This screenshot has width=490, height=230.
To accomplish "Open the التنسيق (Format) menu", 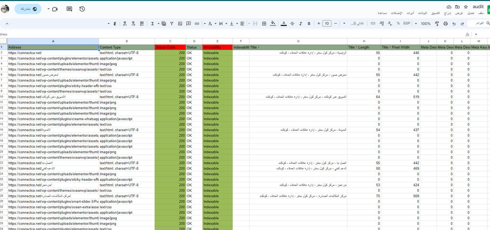I will pyautogui.click(x=435, y=13).
